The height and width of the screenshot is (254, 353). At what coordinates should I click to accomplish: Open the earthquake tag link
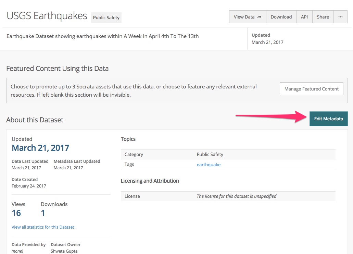(209, 165)
